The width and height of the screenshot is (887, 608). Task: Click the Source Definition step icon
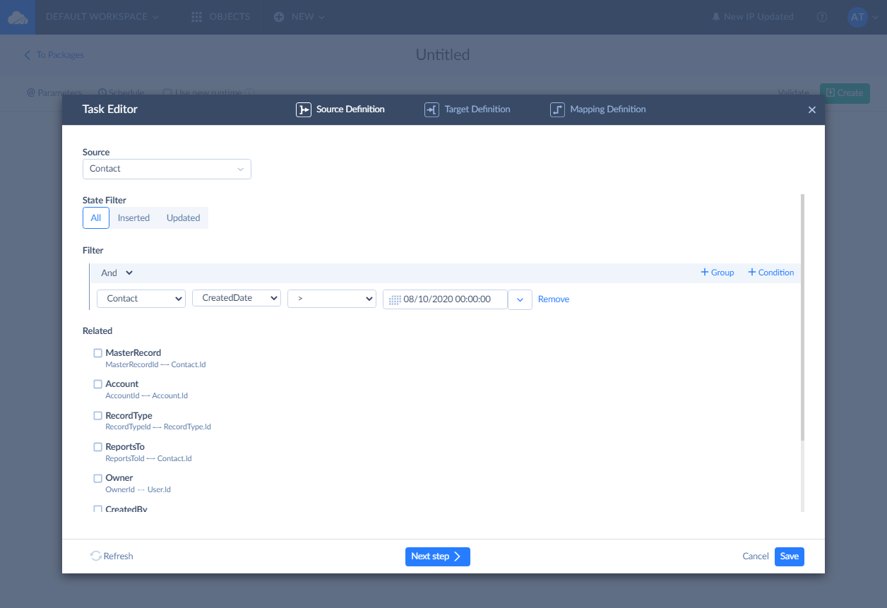(304, 109)
